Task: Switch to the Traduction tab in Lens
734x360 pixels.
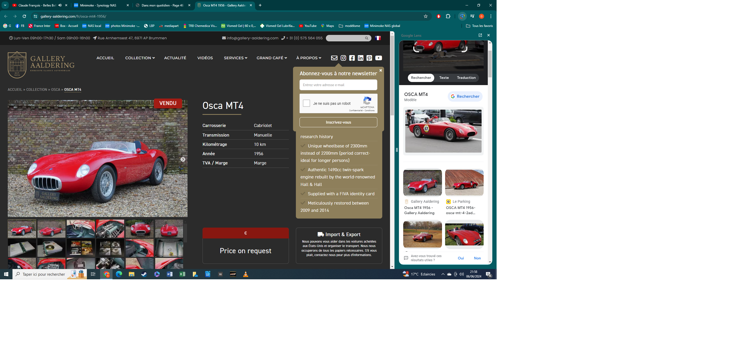Action: (466, 78)
